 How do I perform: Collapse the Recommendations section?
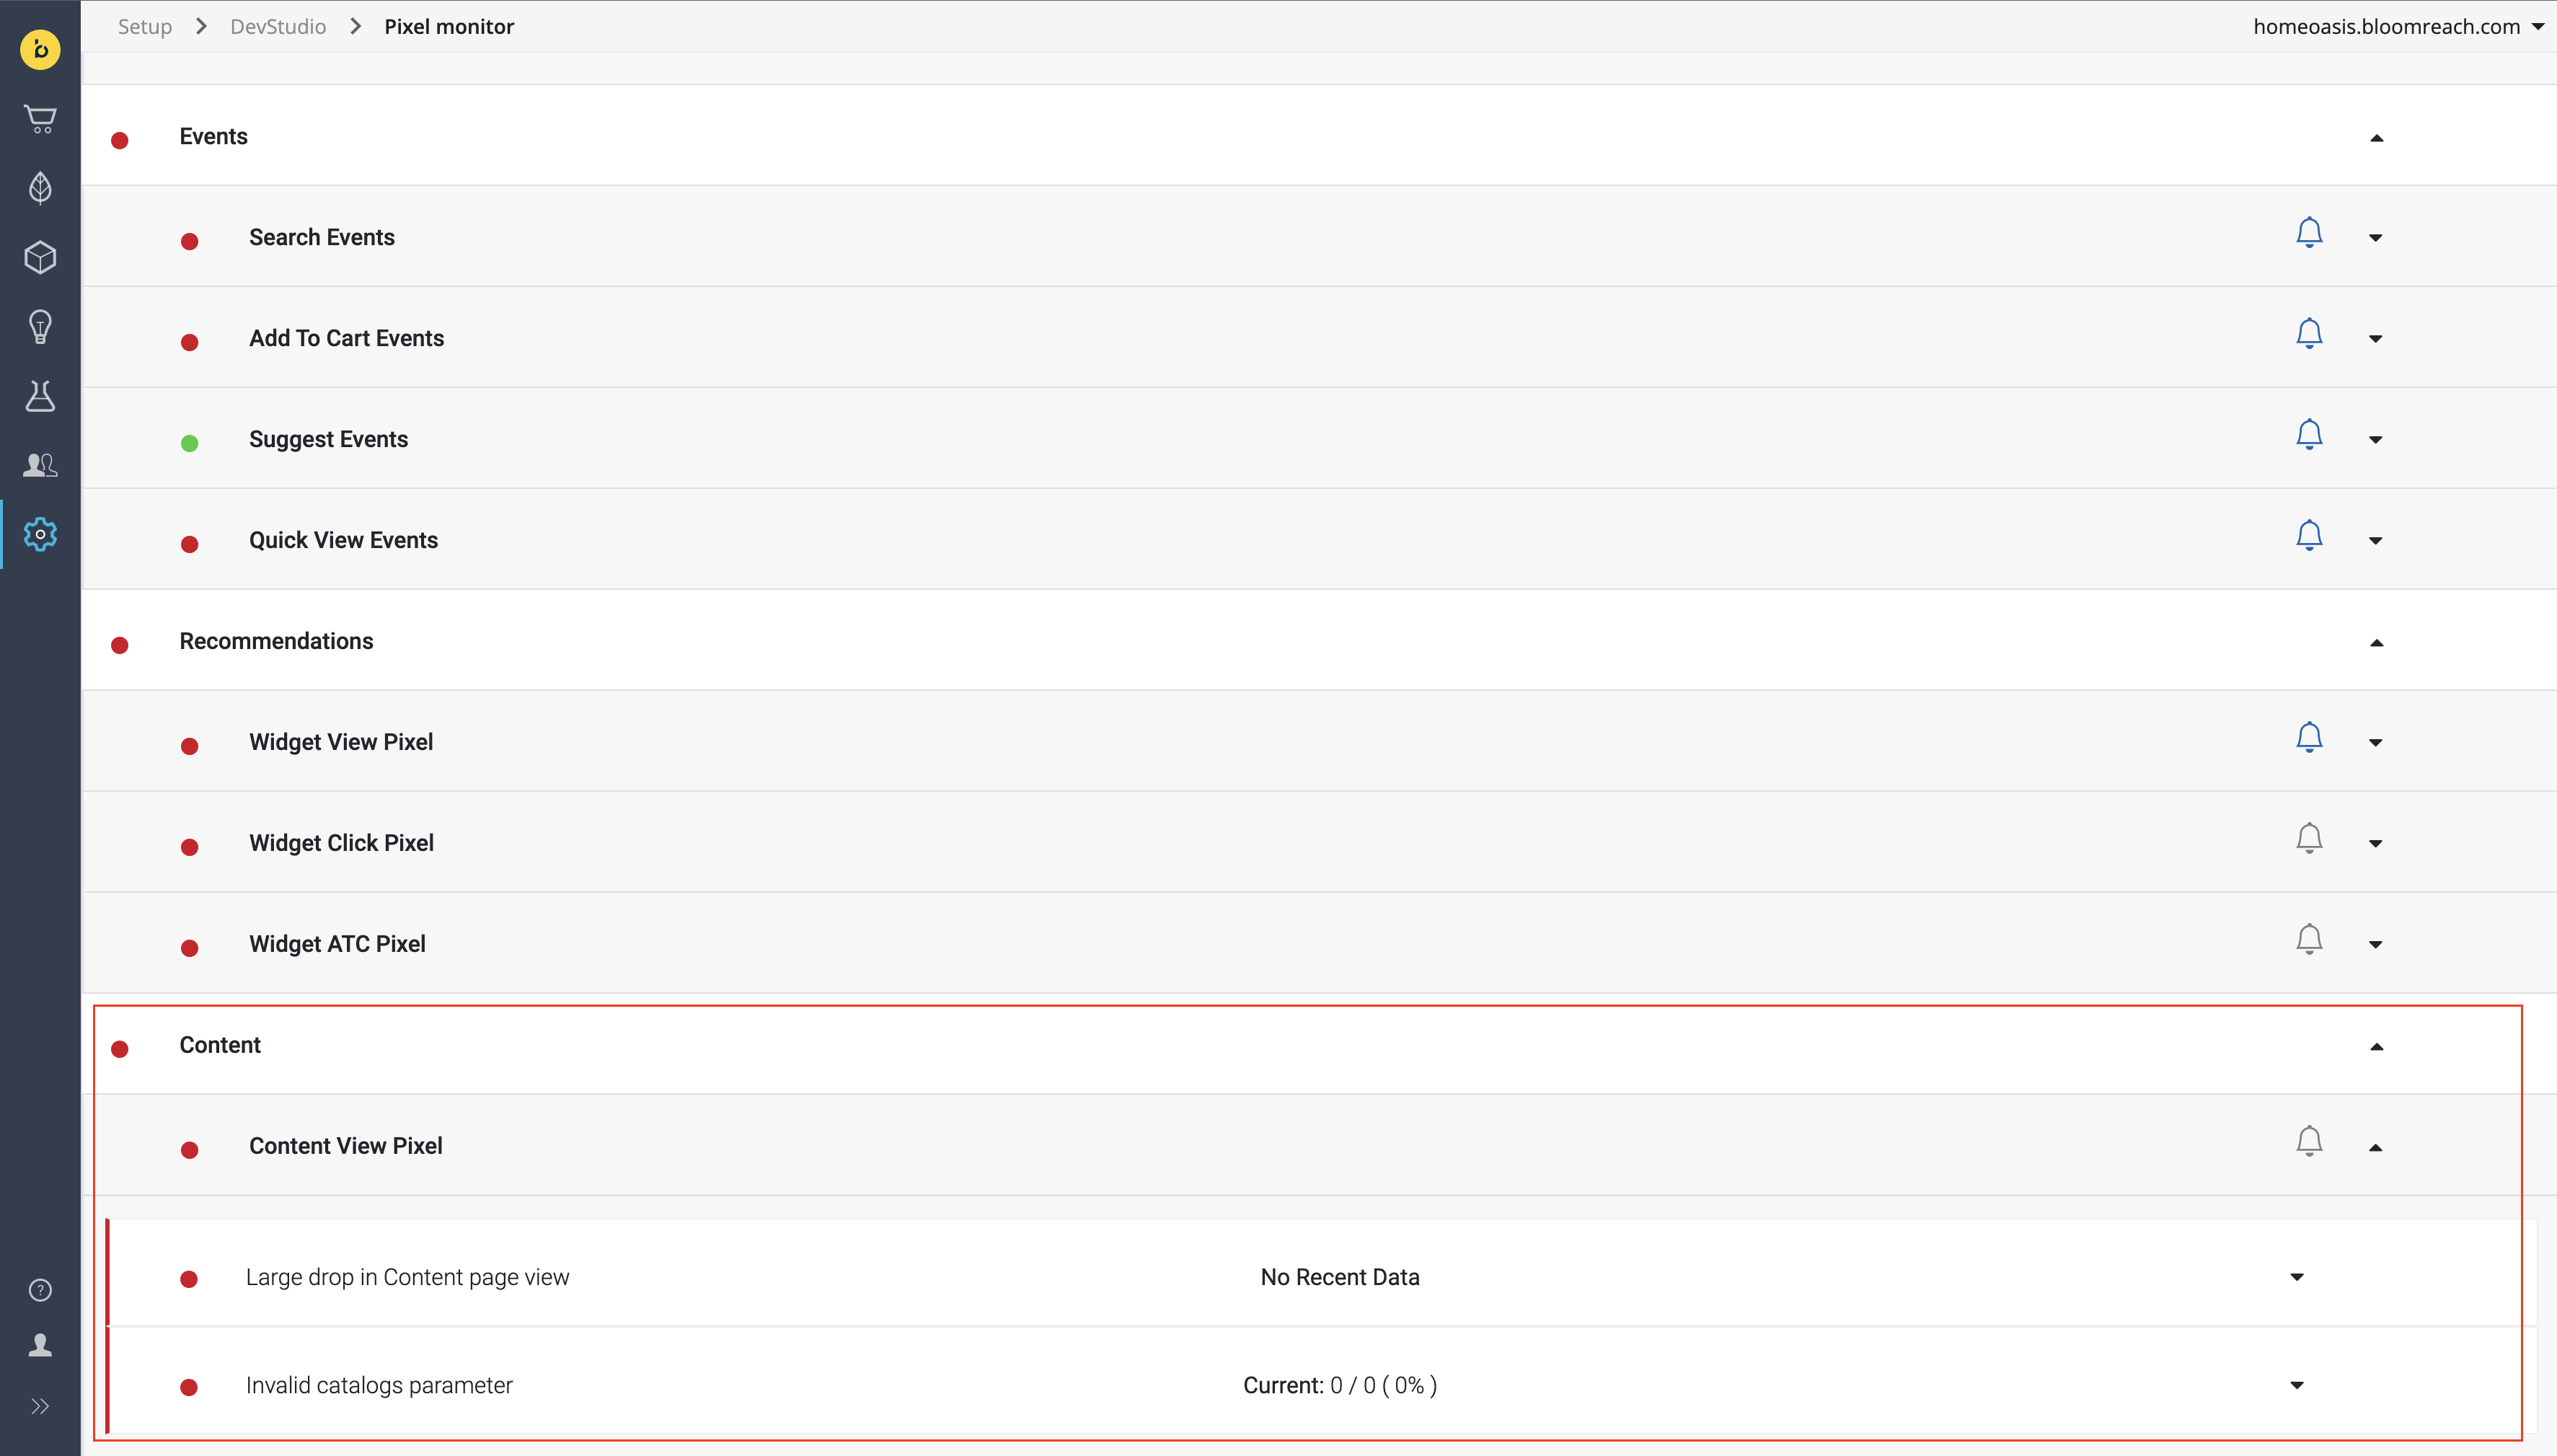click(x=2376, y=642)
